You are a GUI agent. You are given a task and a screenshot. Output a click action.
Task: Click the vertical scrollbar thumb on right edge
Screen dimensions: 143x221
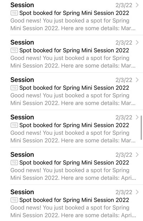[x=141, y=128]
